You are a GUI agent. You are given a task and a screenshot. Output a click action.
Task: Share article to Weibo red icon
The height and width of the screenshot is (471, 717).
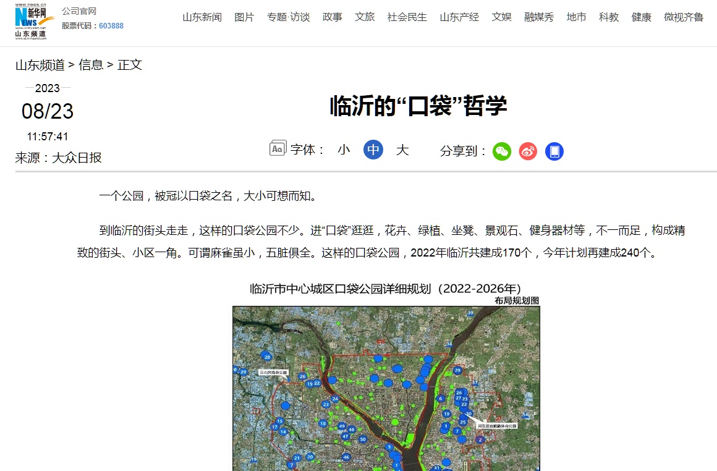(528, 151)
